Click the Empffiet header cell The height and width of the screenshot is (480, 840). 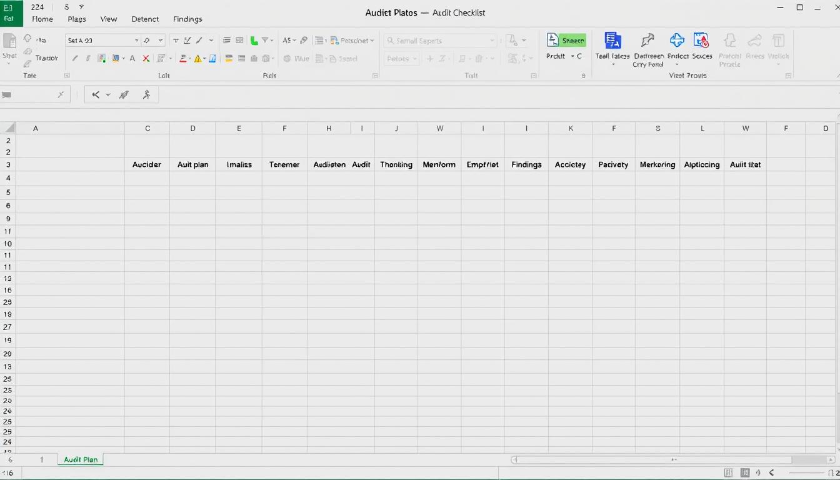[482, 164]
